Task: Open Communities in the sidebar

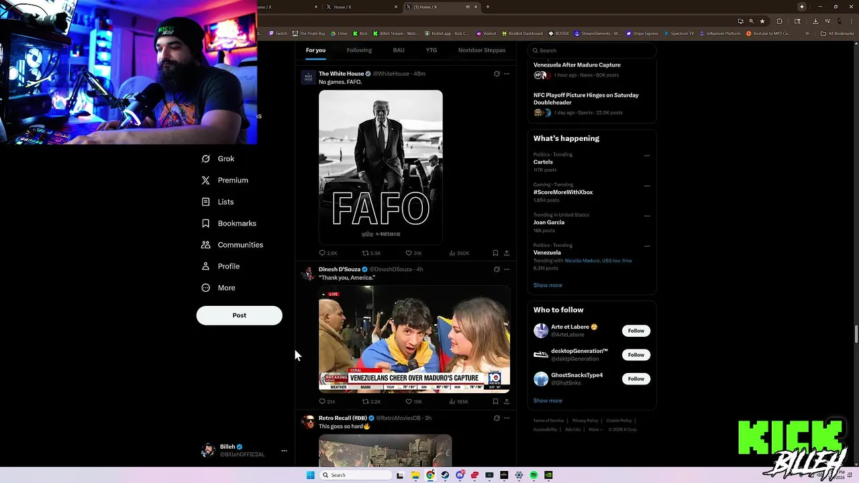Action: [232, 245]
